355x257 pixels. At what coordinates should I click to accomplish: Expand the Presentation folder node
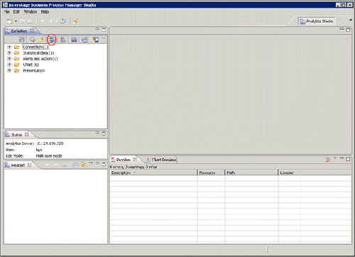9,70
